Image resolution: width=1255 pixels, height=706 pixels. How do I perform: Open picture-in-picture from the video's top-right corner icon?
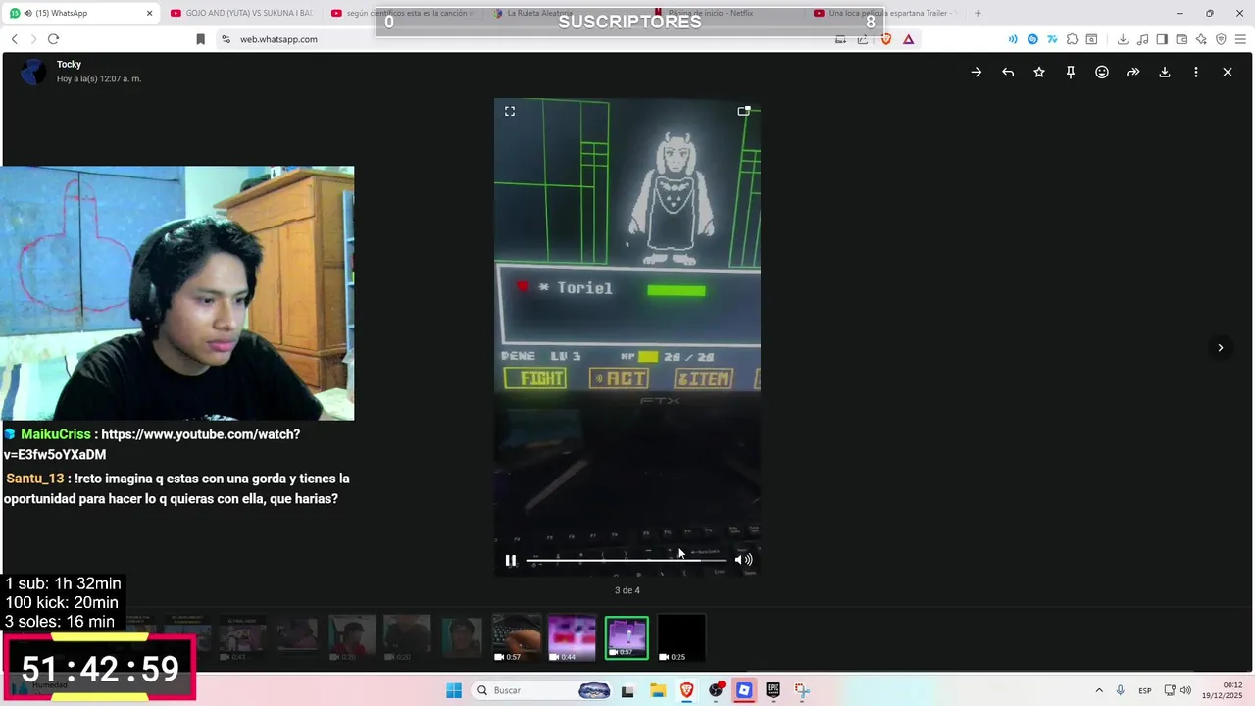point(744,111)
